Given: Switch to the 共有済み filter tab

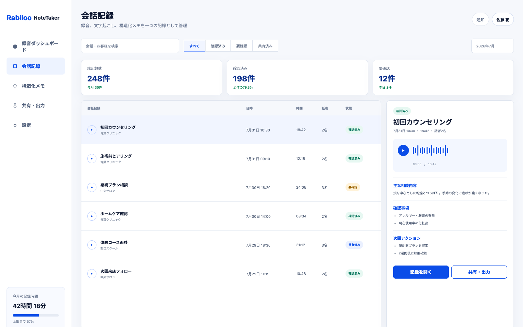Looking at the screenshot, I should pos(265,46).
